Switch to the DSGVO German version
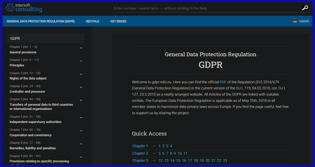The image size is (315, 167). 304,21
